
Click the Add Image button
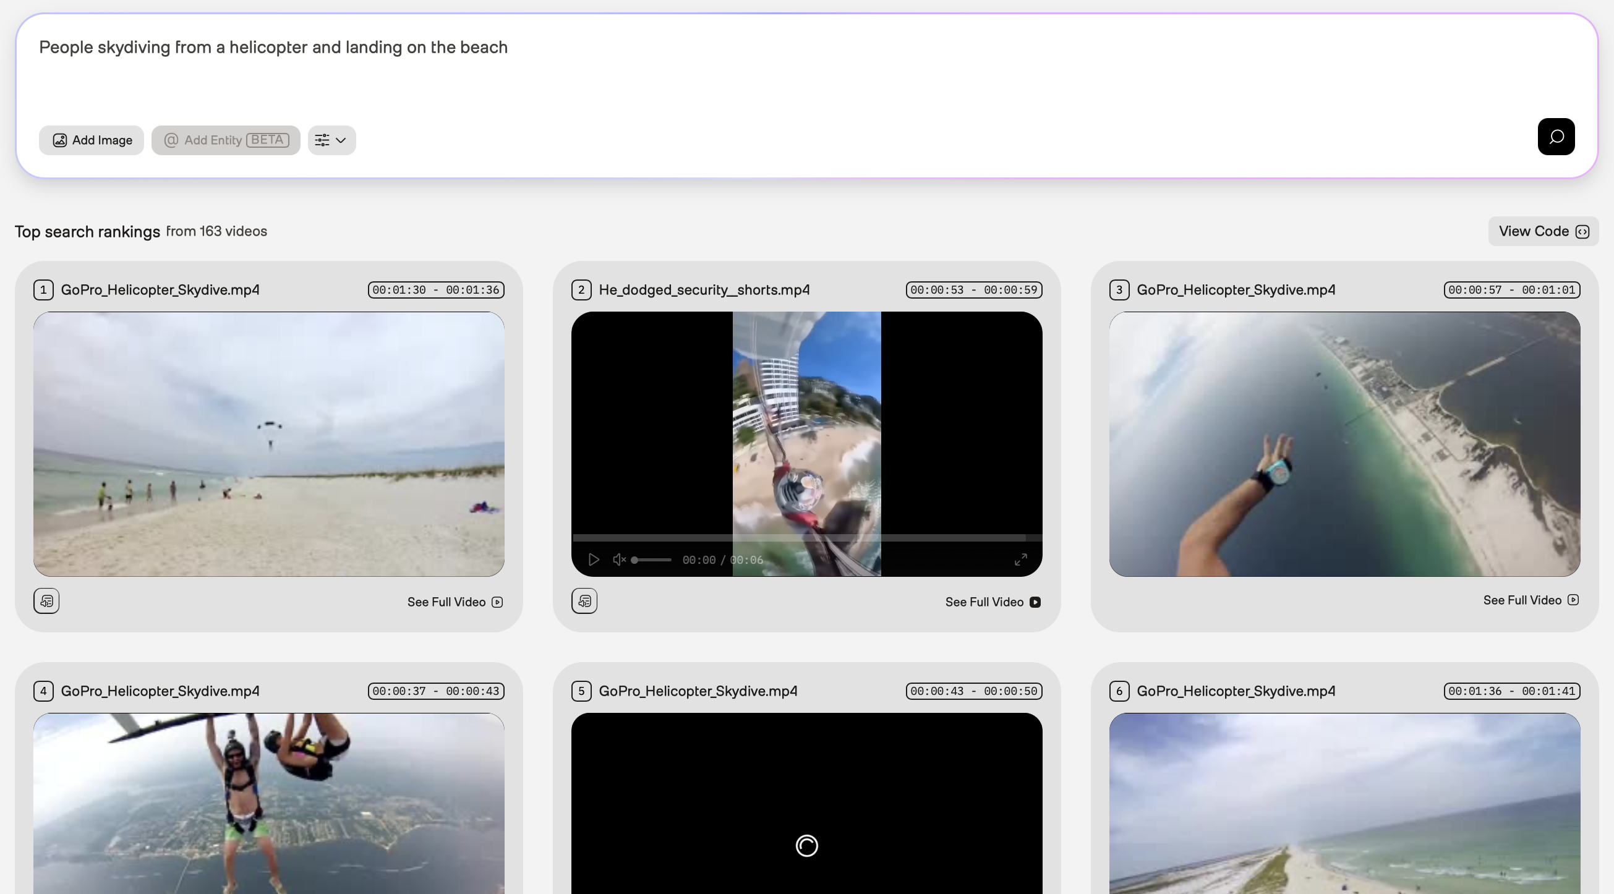pyautogui.click(x=92, y=140)
